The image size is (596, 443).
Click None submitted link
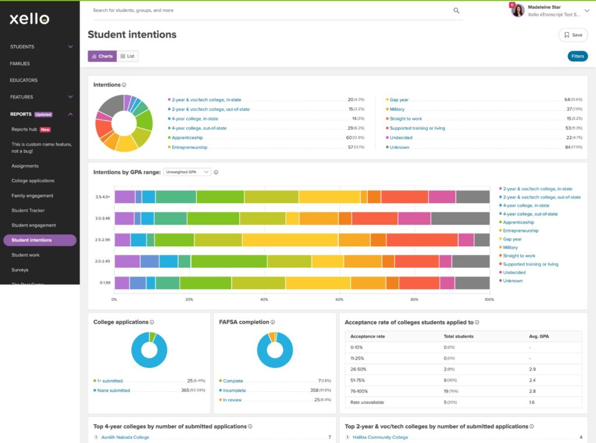(113, 390)
